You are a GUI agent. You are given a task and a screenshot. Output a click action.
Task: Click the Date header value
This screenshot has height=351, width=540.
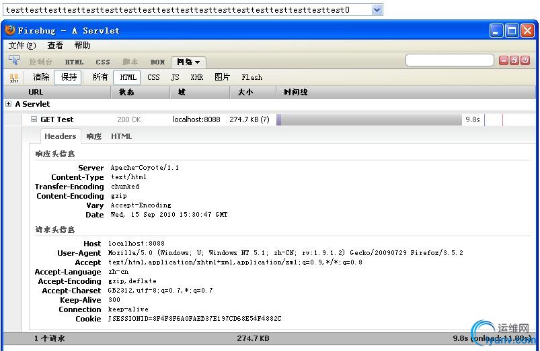click(x=169, y=215)
